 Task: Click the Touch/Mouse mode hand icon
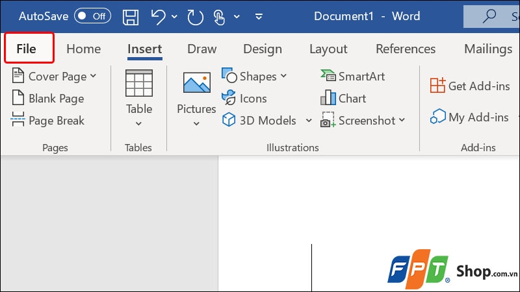(x=219, y=17)
